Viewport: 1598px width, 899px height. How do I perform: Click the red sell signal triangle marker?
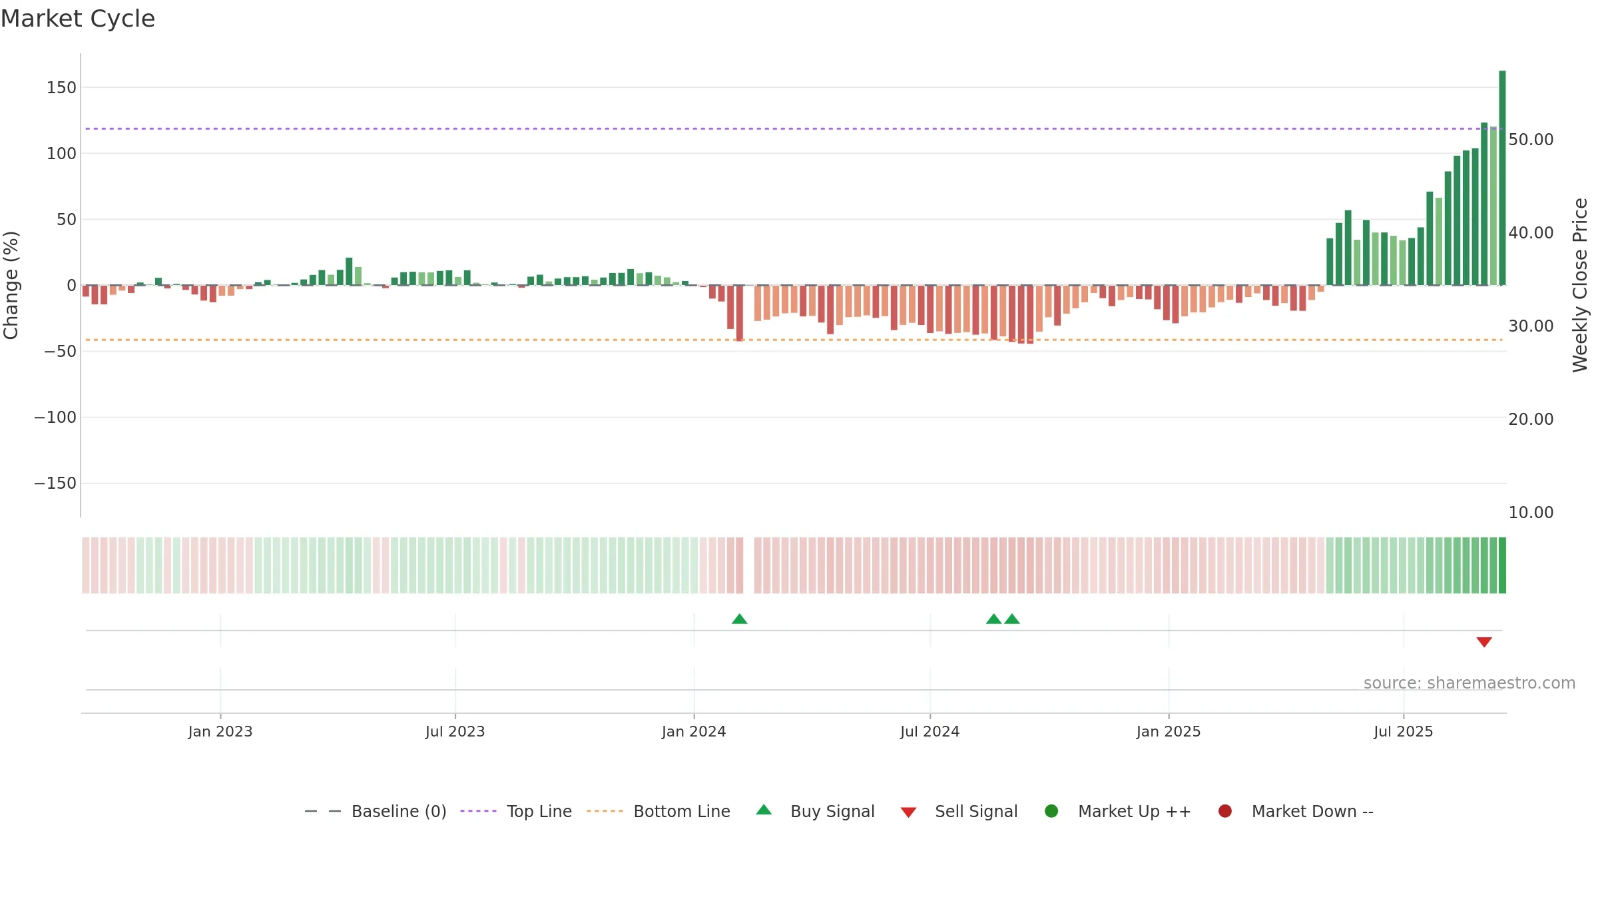pyautogui.click(x=1483, y=642)
